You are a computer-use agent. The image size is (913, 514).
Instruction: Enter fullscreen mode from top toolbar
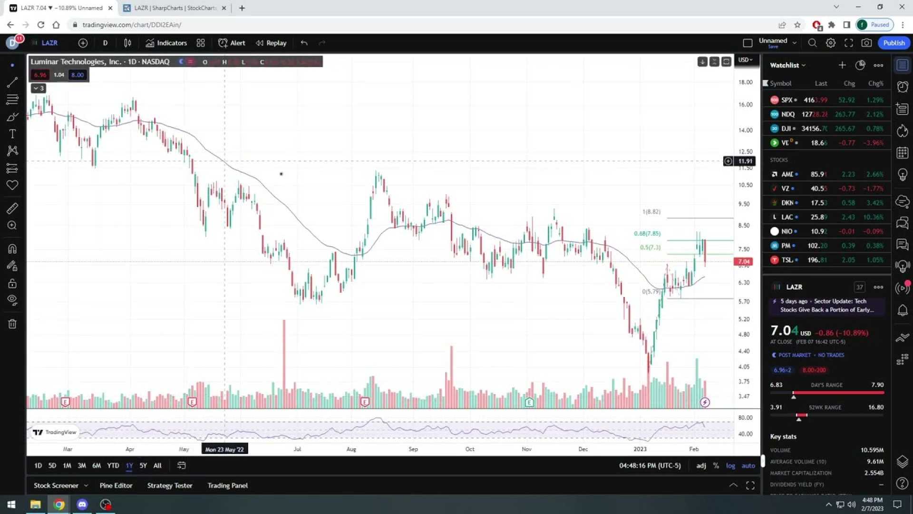pyautogui.click(x=848, y=43)
